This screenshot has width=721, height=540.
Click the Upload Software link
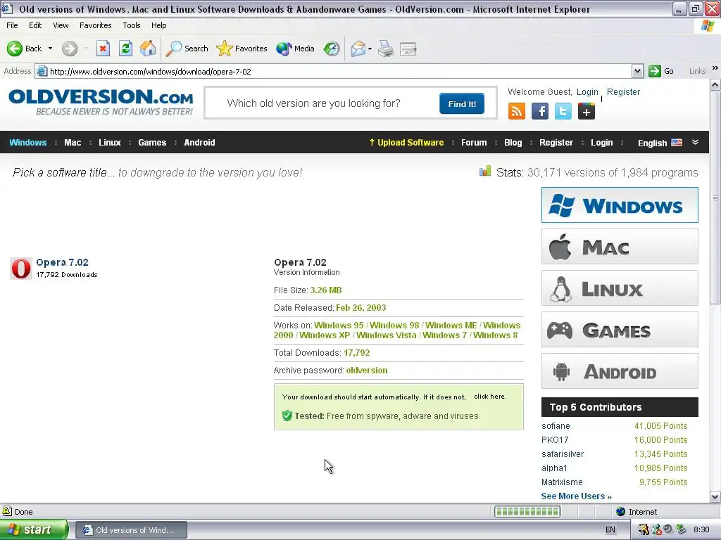[x=406, y=142]
